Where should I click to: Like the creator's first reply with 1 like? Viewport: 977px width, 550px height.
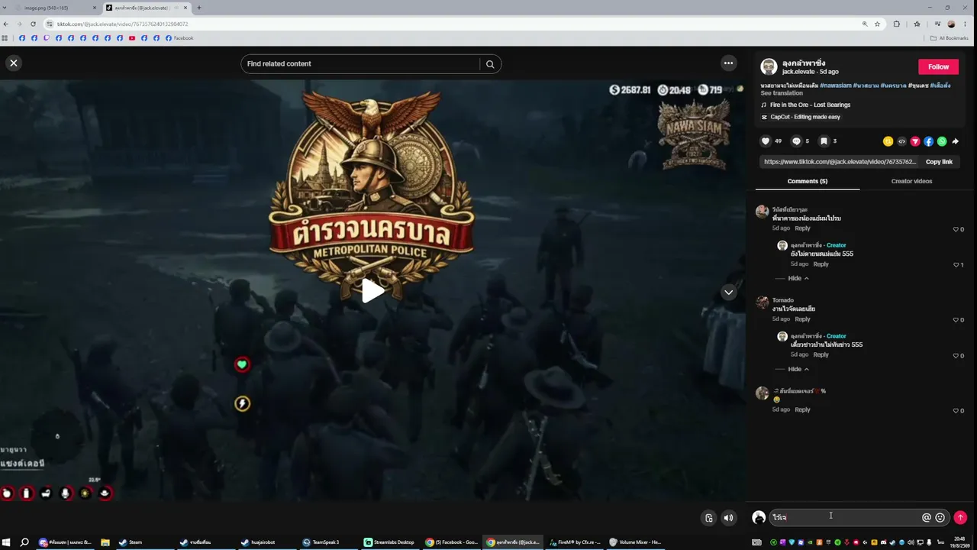coord(956,265)
